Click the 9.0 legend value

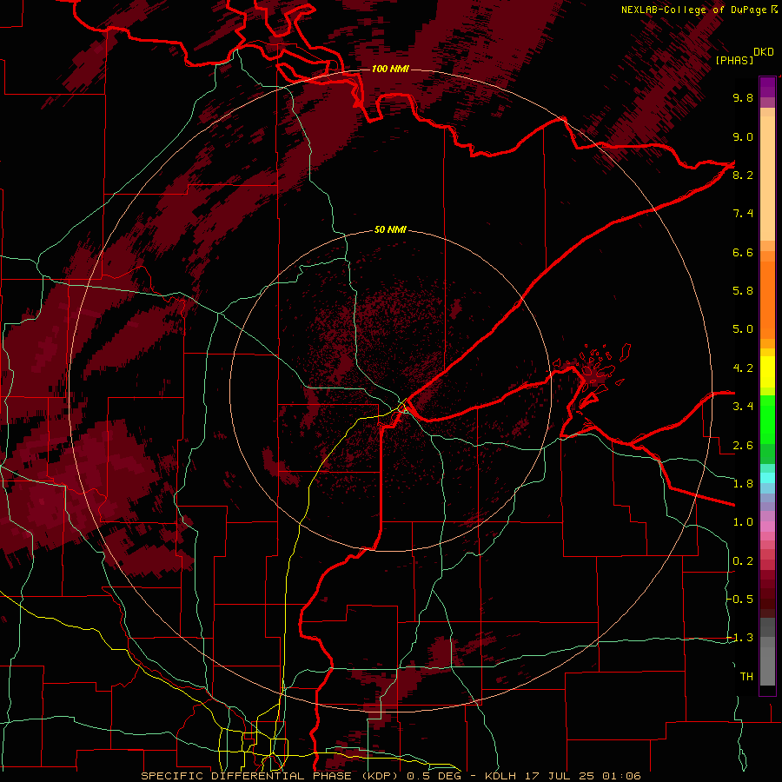[x=743, y=136]
